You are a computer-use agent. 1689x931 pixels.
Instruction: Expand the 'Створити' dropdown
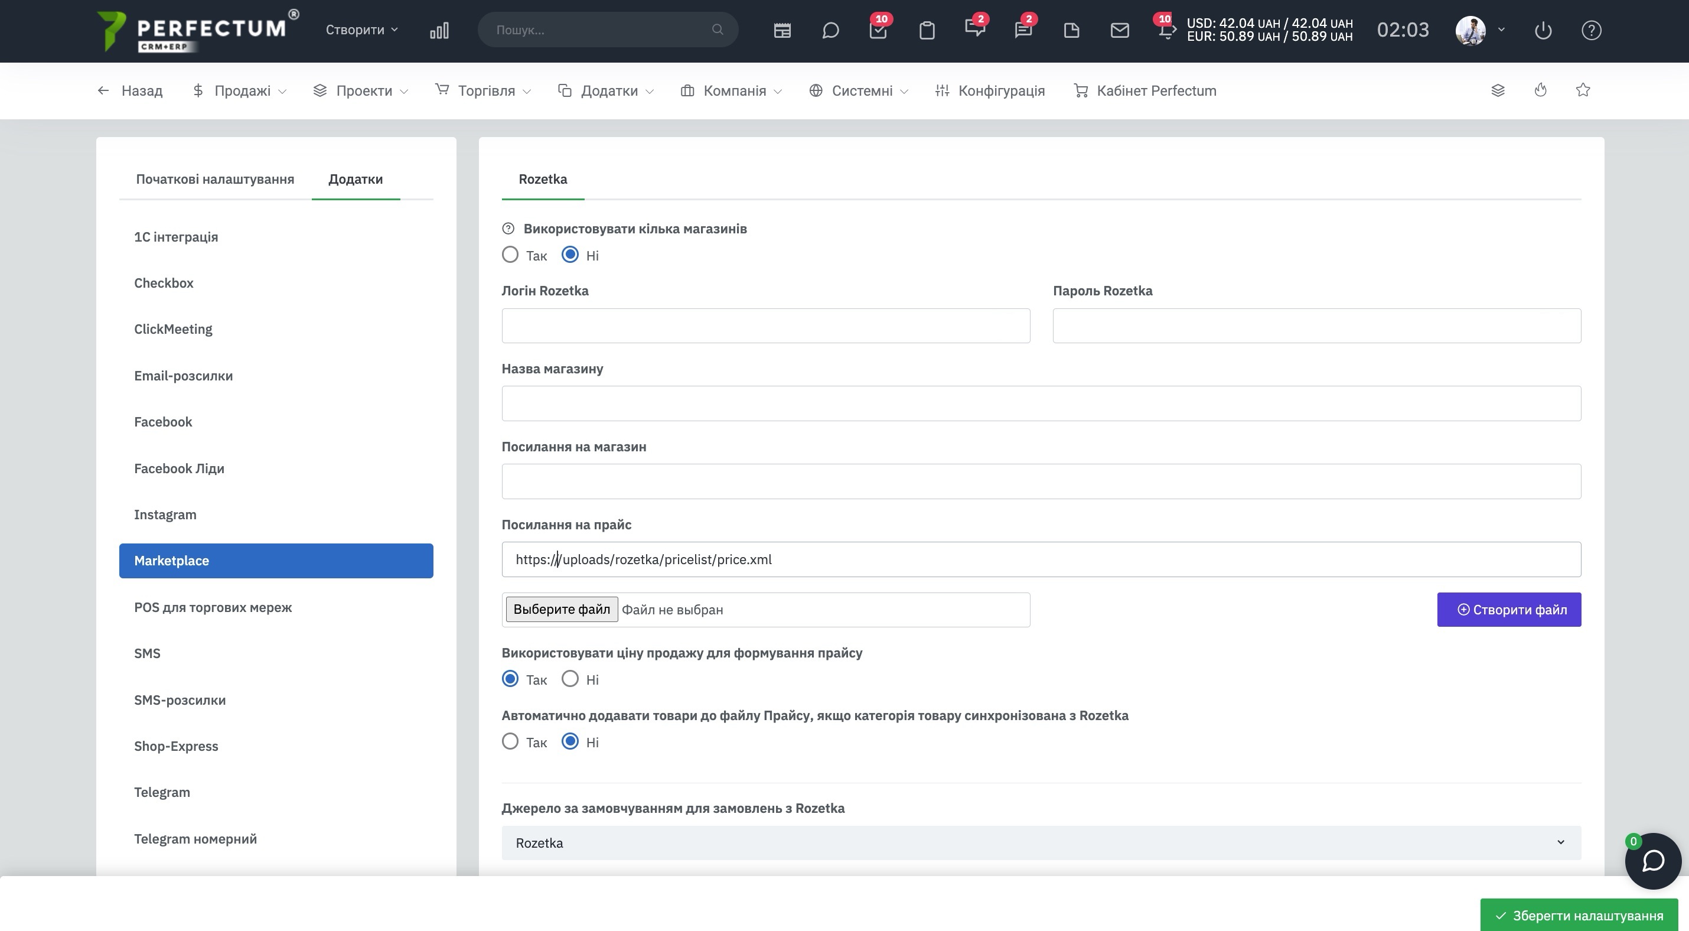362,30
